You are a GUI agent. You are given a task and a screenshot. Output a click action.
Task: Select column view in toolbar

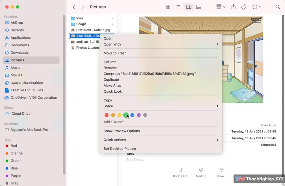188,7
